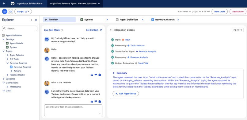Thumbs up the Tableau dashboards greeting reply

92,75
